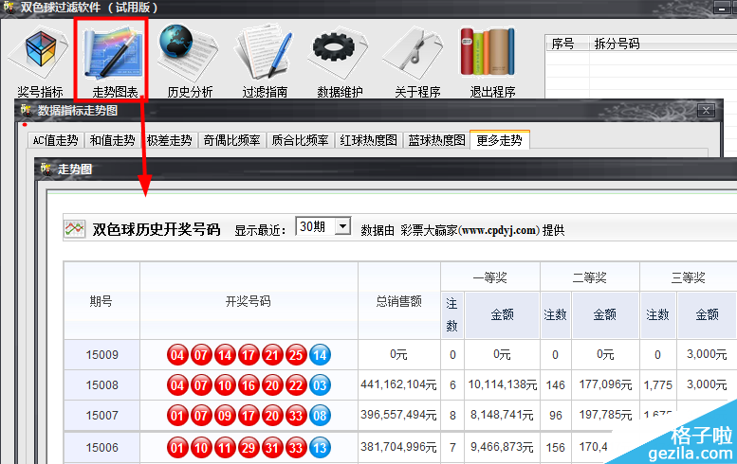The height and width of the screenshot is (464, 737).
Task: Open 数据维护 gear icon
Action: coord(341,55)
